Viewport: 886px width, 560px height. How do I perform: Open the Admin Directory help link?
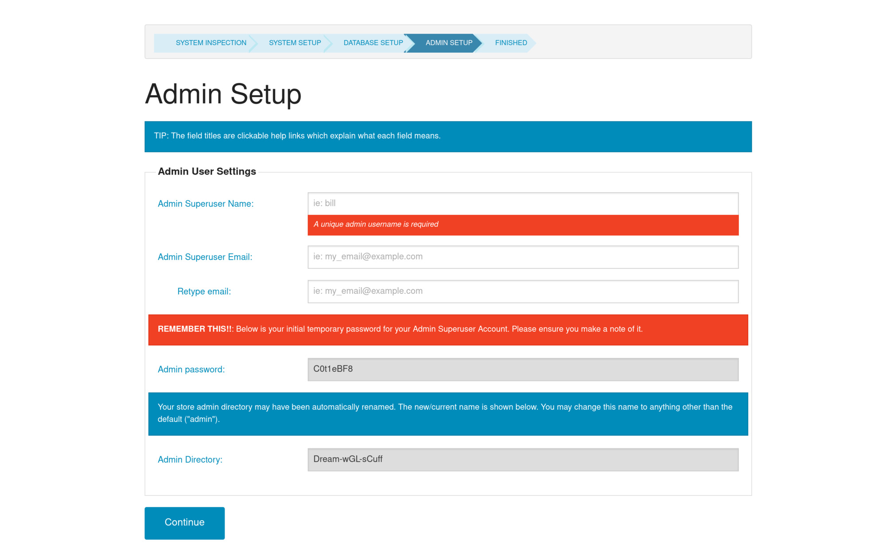point(190,460)
